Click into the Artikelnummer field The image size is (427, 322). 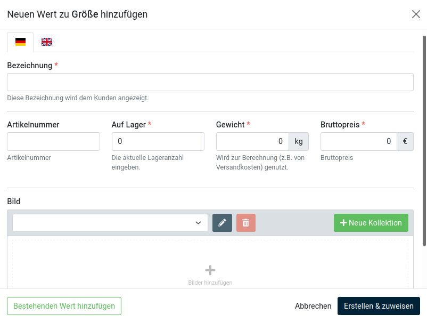[53, 141]
